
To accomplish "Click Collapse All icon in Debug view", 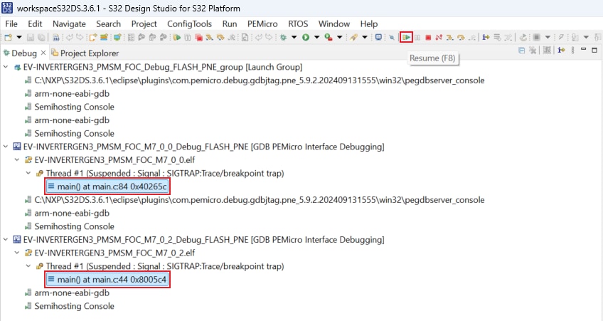I will [522, 51].
